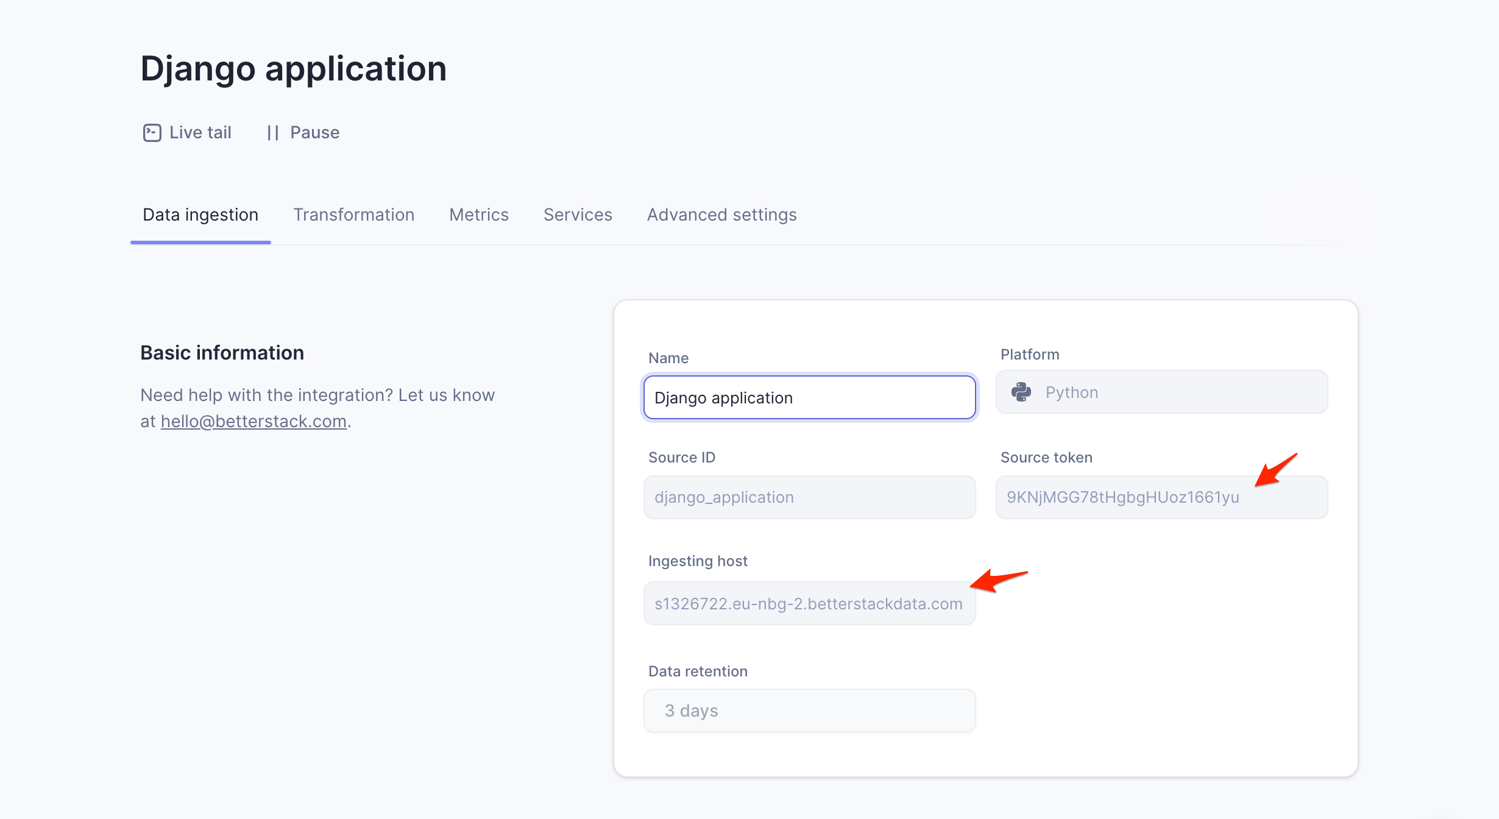Click the Source token label
1499x819 pixels.
point(1046,457)
